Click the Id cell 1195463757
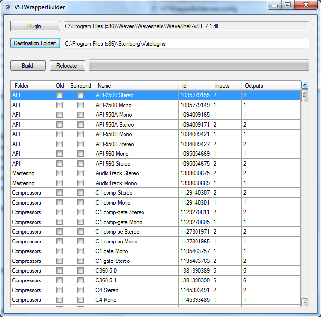Image resolution: width=321 pixels, height=317 pixels. 196,251
